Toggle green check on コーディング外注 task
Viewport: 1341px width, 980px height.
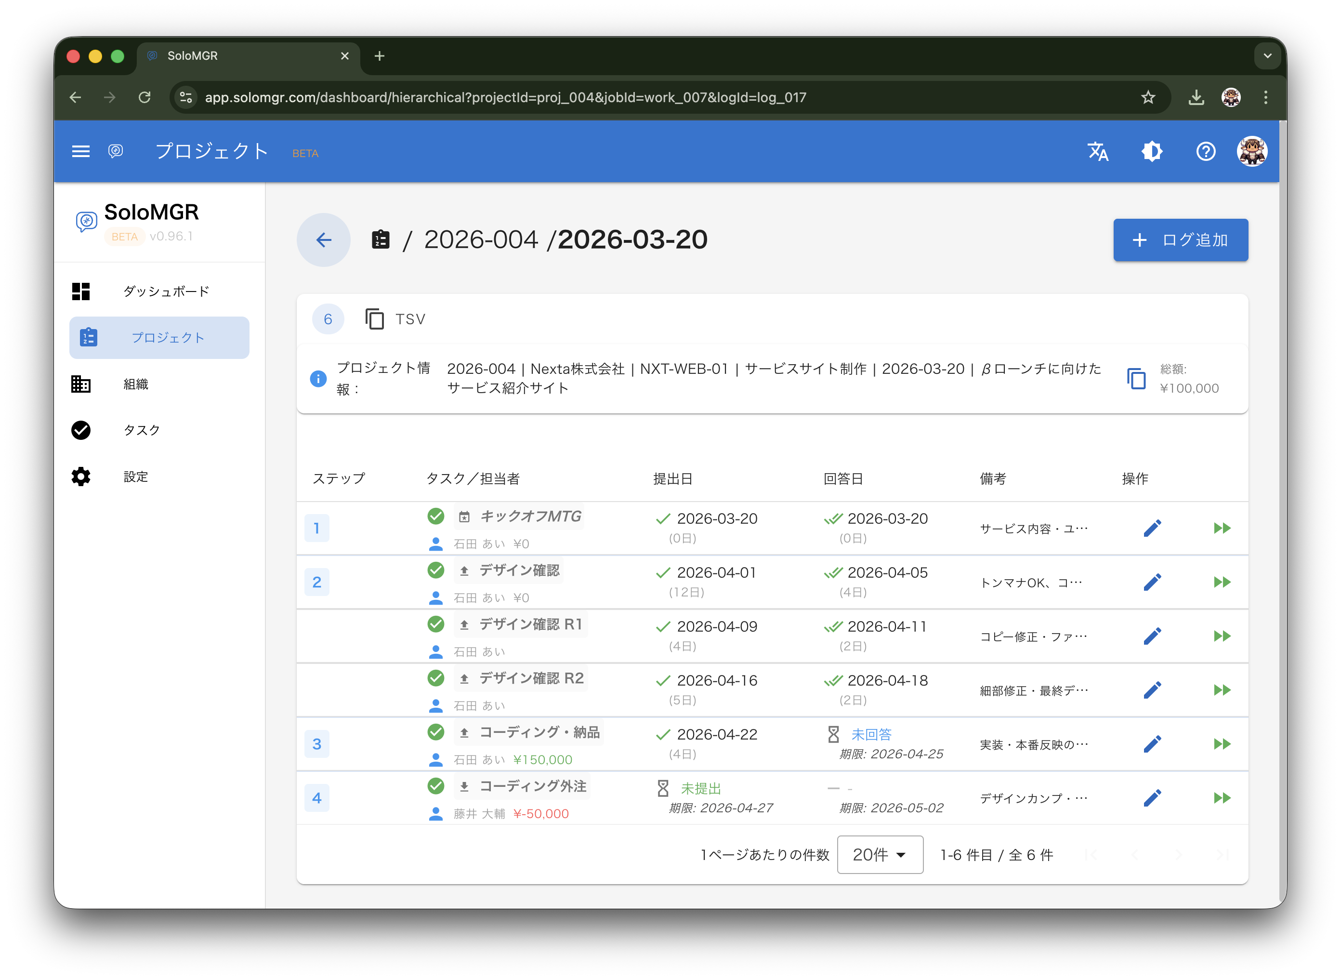pos(436,786)
